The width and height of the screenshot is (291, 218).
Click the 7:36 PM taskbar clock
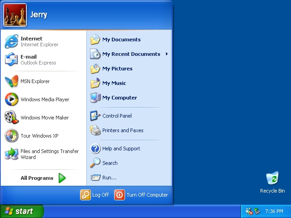pos(274,211)
